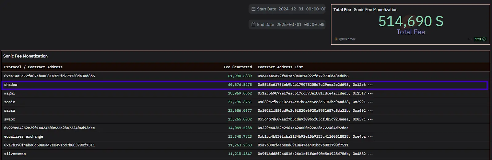This screenshot has width=492, height=160.
Task: Sort by Protocol / Contract Address column header
Action: (x=33, y=67)
